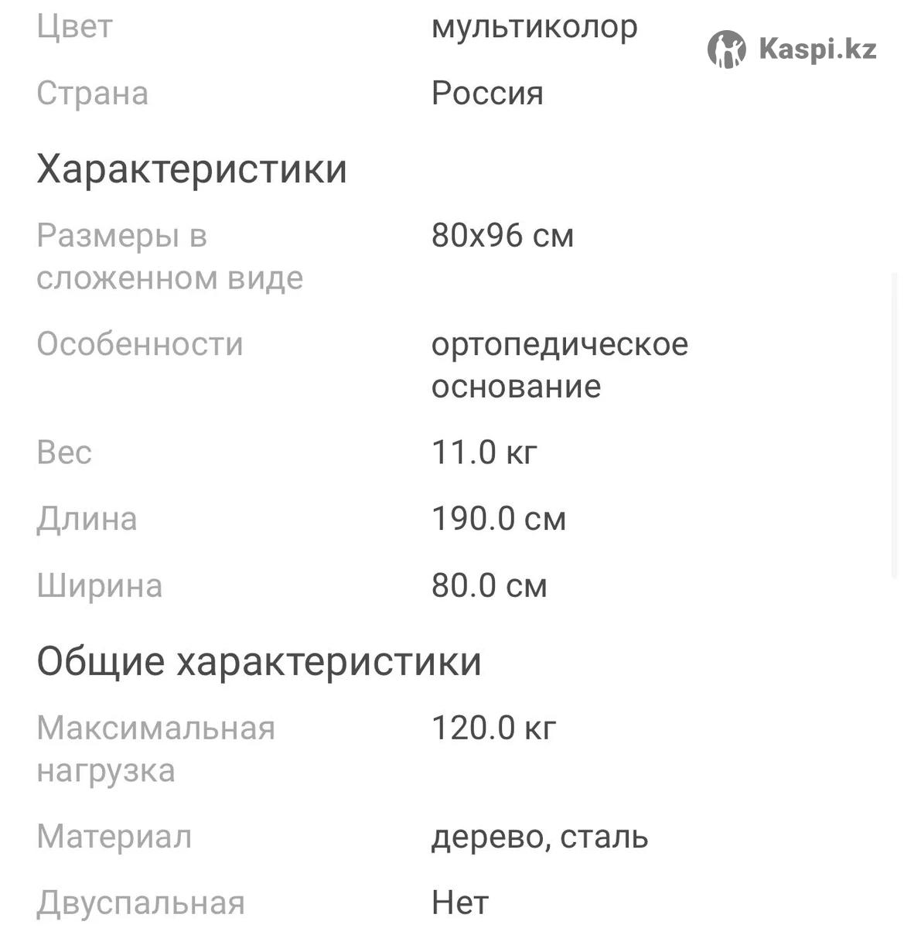
Task: Select the Россия country value
Action: [x=487, y=94]
